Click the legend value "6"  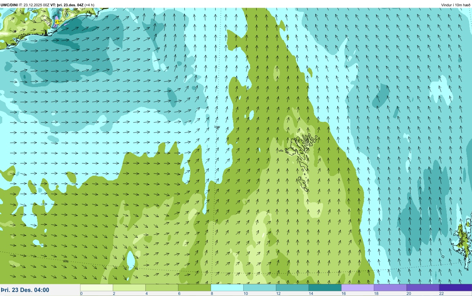(x=179, y=293)
